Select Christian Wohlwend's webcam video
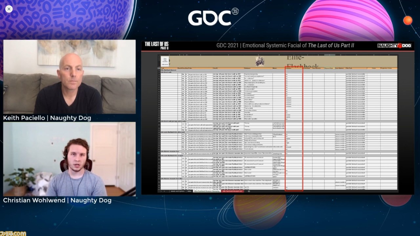 coord(69,159)
